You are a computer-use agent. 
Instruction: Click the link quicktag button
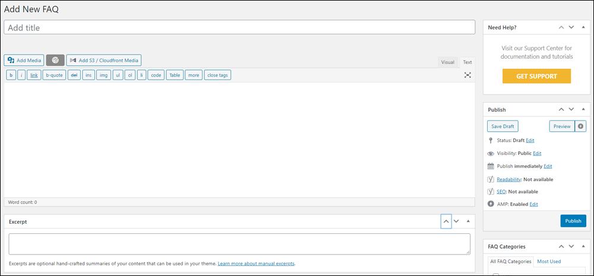tap(34, 75)
